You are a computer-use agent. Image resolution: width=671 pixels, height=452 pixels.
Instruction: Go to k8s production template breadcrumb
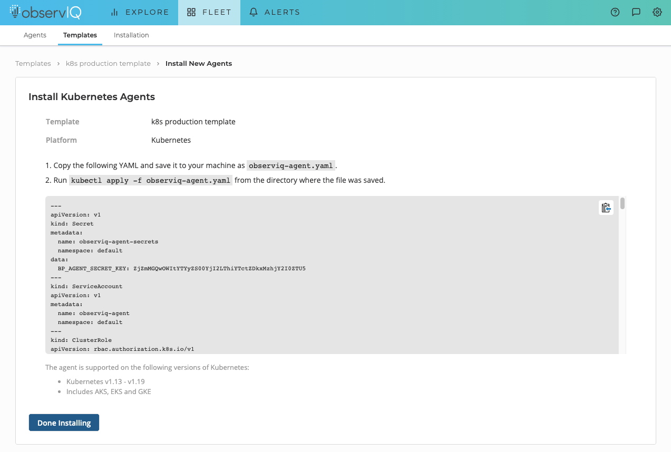click(108, 63)
